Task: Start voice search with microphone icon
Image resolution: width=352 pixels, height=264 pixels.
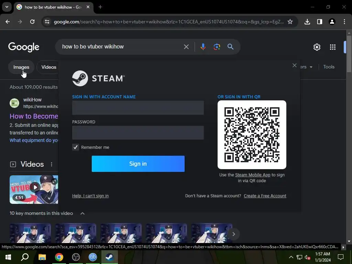Action: 203,47
